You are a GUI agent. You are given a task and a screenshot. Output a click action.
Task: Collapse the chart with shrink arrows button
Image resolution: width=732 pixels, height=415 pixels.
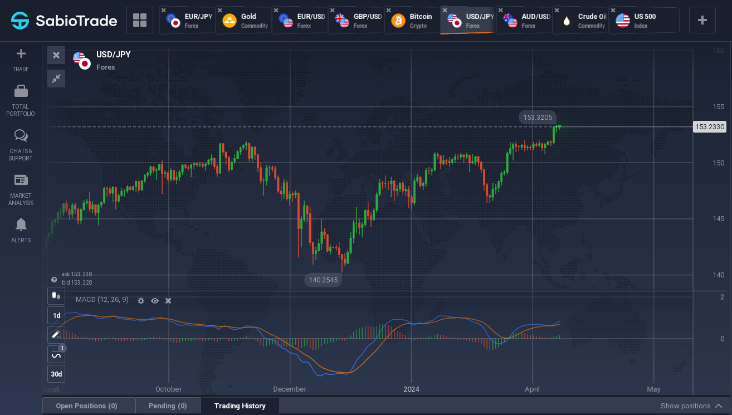[56, 79]
